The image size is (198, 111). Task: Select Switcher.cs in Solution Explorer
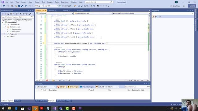16,31
